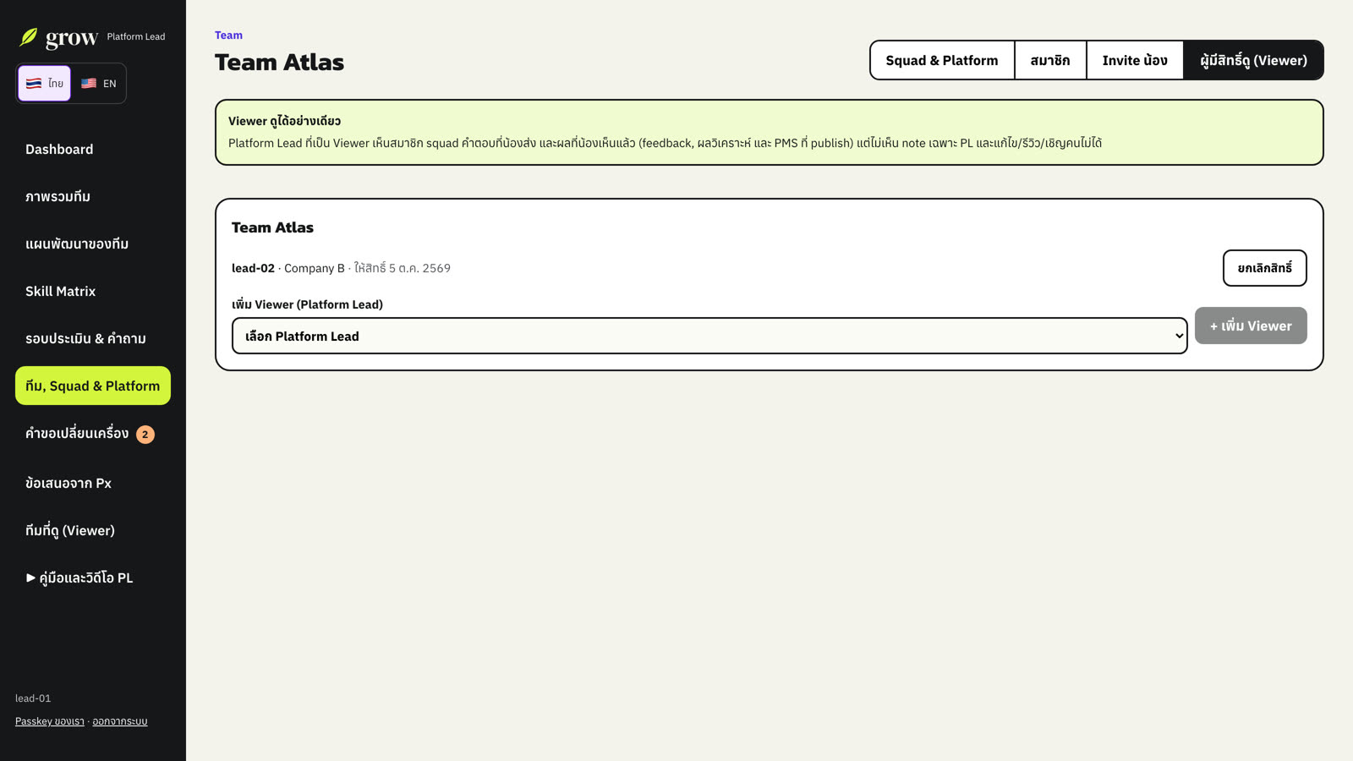Screen dimensions: 1353x761
Task: Click the orange badge on คำขอเปลี่ยนเครื่อง
Action: coord(145,435)
